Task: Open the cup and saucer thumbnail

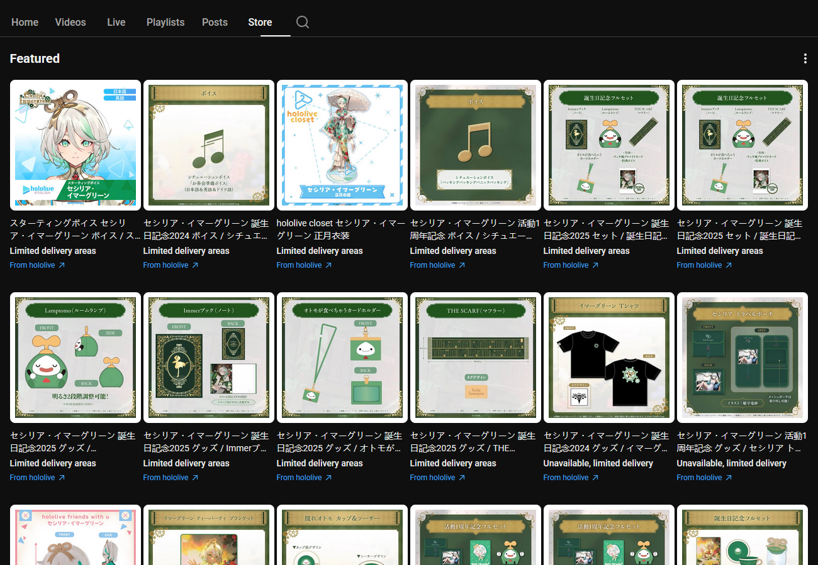Action: pyautogui.click(x=342, y=535)
